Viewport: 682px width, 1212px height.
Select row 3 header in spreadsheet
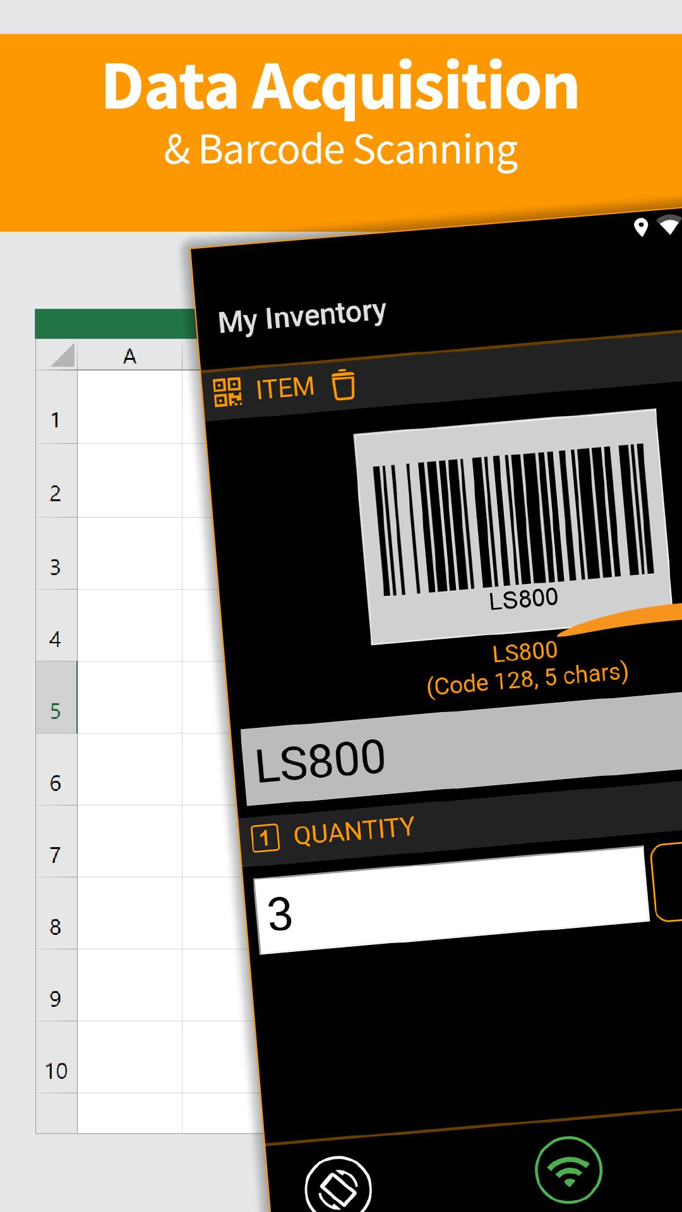click(56, 554)
